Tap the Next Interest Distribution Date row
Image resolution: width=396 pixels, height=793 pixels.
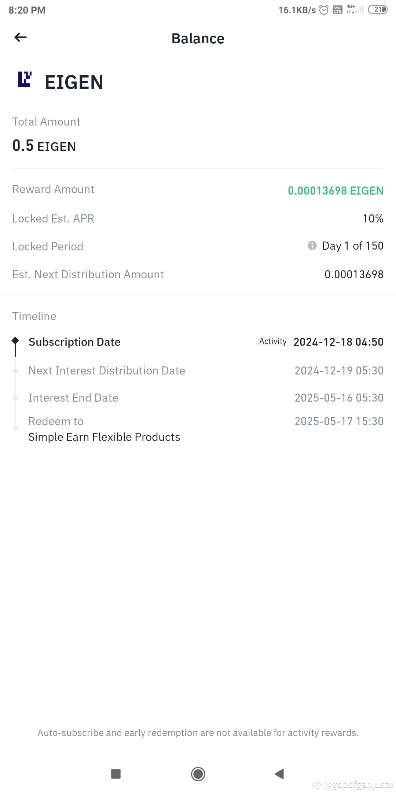click(x=198, y=370)
